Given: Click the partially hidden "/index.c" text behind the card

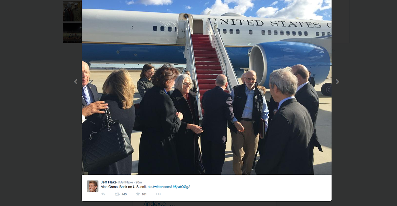Looking at the screenshot, I should 155,203.
